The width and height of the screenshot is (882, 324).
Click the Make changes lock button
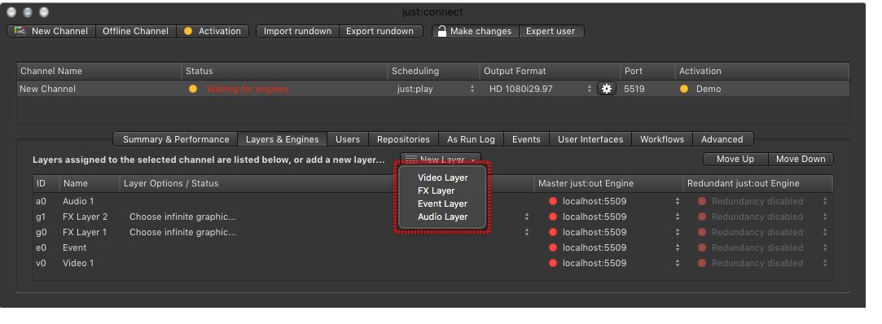pos(476,31)
